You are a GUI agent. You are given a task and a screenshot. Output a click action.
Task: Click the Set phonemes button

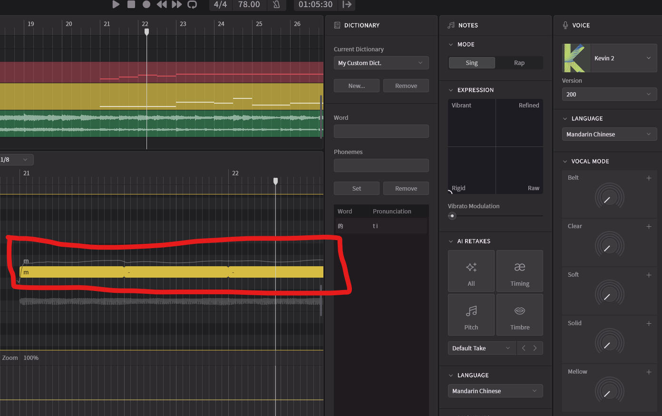point(357,188)
